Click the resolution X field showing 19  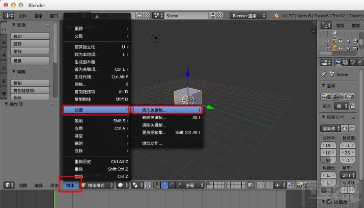pyautogui.click(x=328, y=145)
